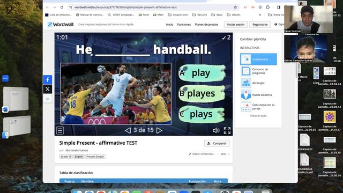This screenshot has height=193, width=343.
Task: Open the Funciones nav link
Action: click(x=184, y=25)
